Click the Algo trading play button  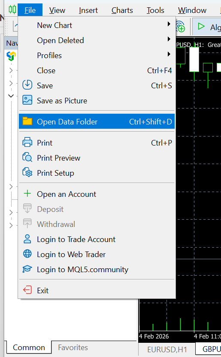[x=201, y=26]
